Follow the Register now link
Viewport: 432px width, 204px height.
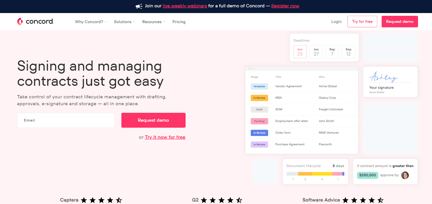(x=285, y=6)
